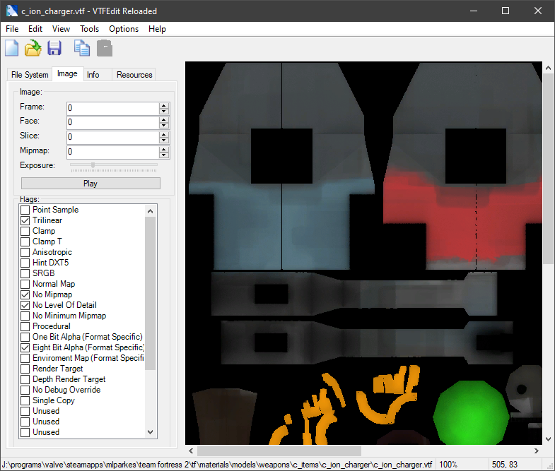Click the 505, 83 coordinates readout
This screenshot has width=555, height=471.
pyautogui.click(x=504, y=464)
